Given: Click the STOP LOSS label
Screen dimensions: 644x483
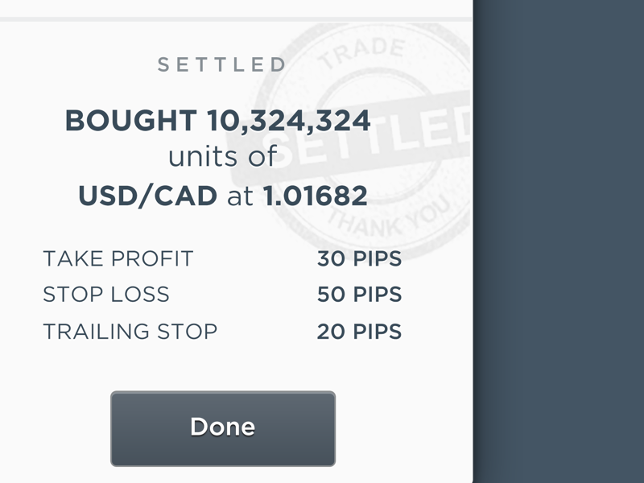Looking at the screenshot, I should 105,294.
